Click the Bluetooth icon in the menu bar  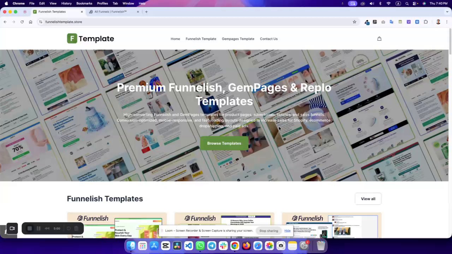pos(380,4)
